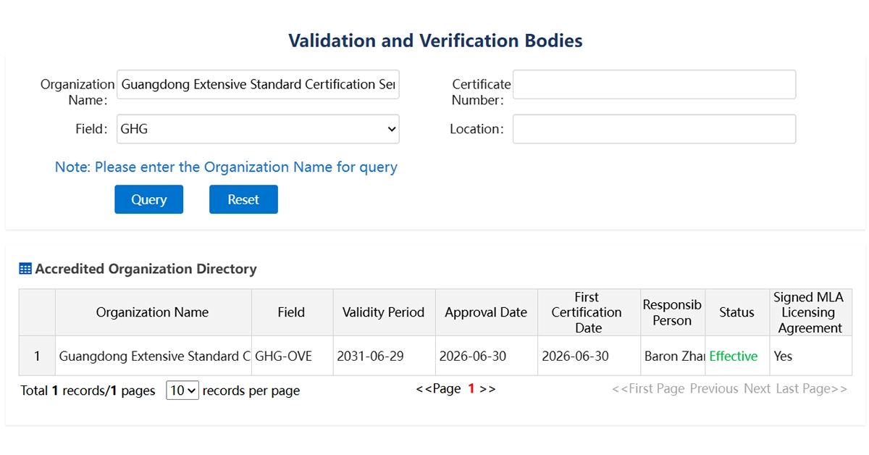Open the Field dropdown showing GHG
Image resolution: width=869 pixels, height=455 pixels.
tap(258, 129)
